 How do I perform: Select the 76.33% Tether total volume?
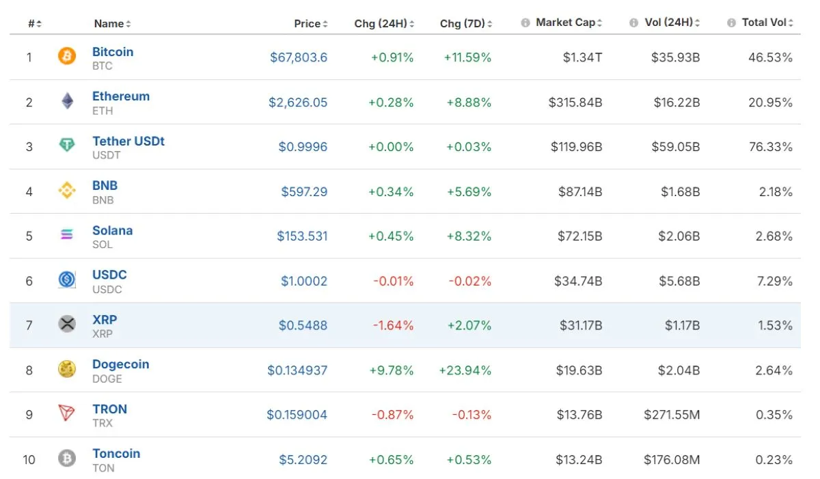771,147
